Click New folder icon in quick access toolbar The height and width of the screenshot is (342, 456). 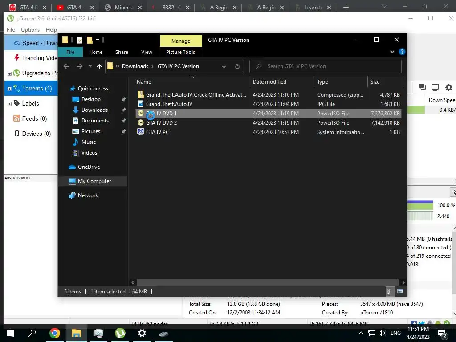coord(90,40)
